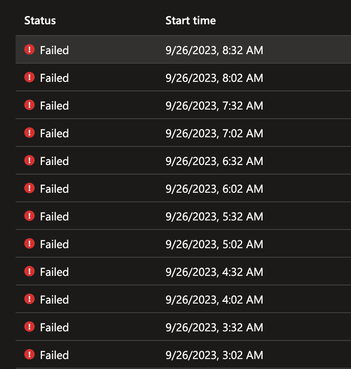Select the run started at 3:02 AM

214,355
